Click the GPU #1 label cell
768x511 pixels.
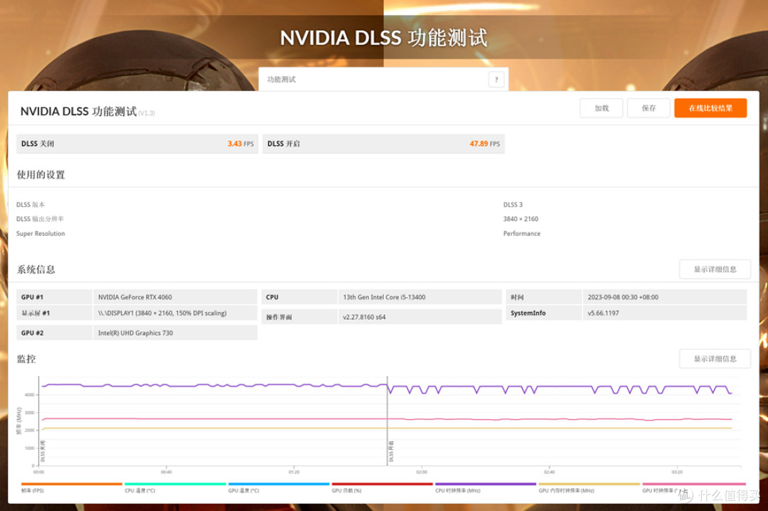click(x=54, y=297)
